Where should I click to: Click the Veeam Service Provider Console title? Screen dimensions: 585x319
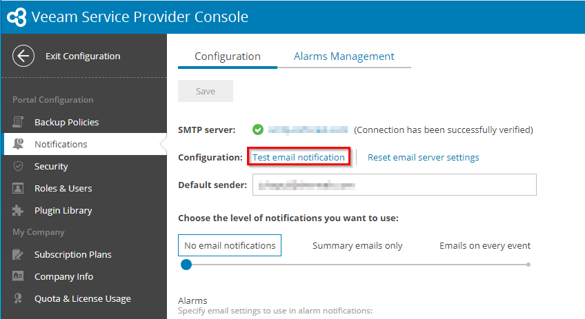(x=139, y=17)
